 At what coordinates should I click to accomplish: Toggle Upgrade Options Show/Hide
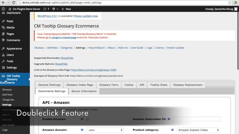61,64
